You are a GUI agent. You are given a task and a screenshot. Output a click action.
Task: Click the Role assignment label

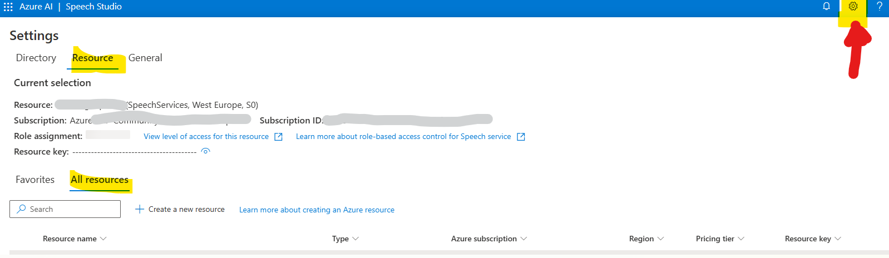pos(48,136)
